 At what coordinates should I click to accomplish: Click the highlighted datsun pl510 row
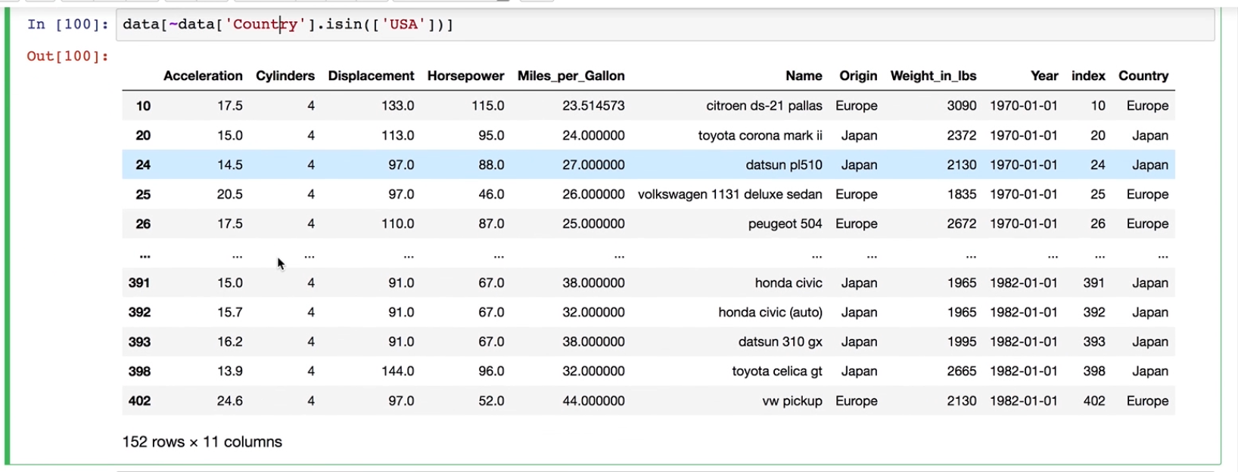649,165
